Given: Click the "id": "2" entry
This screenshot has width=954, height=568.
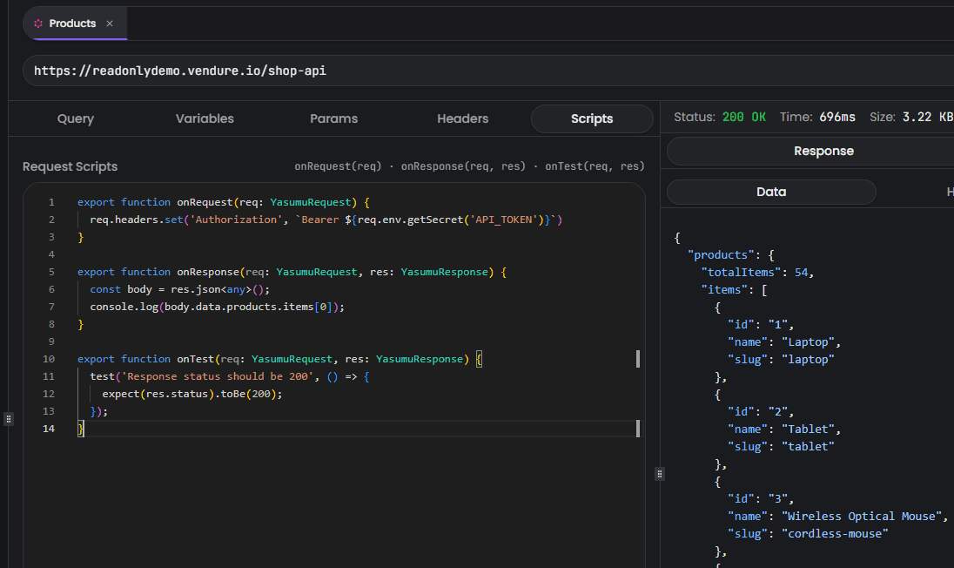Looking at the screenshot, I should (761, 412).
